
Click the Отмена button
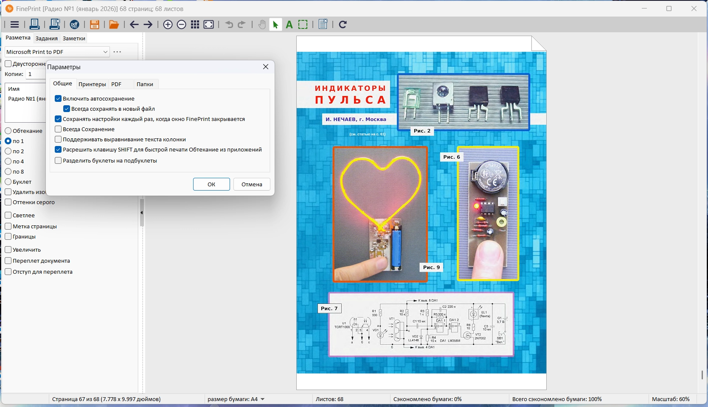click(x=252, y=184)
